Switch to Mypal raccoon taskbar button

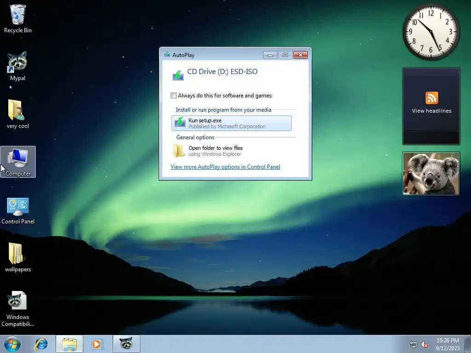coord(126,344)
